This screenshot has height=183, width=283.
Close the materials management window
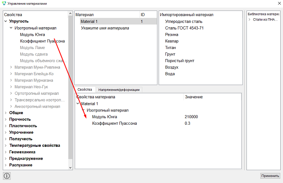pyautogui.click(x=279, y=3)
